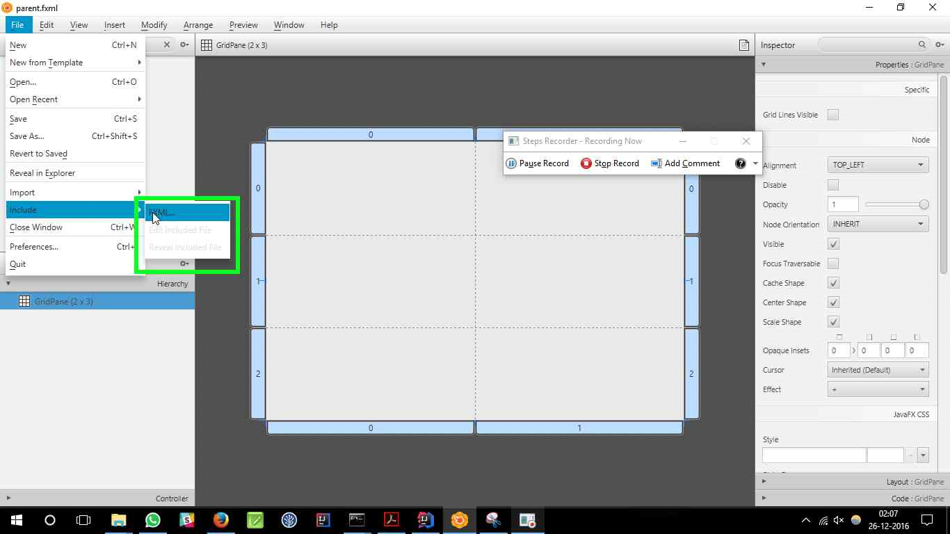Click the volume icon in system tray
Image resolution: width=950 pixels, height=534 pixels.
point(839,520)
